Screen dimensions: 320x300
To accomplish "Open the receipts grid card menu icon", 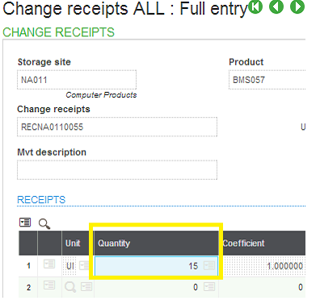I will [25, 223].
